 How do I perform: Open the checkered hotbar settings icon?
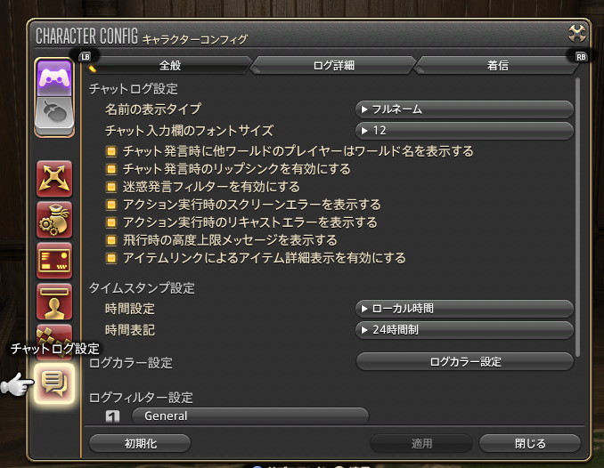pos(54,334)
